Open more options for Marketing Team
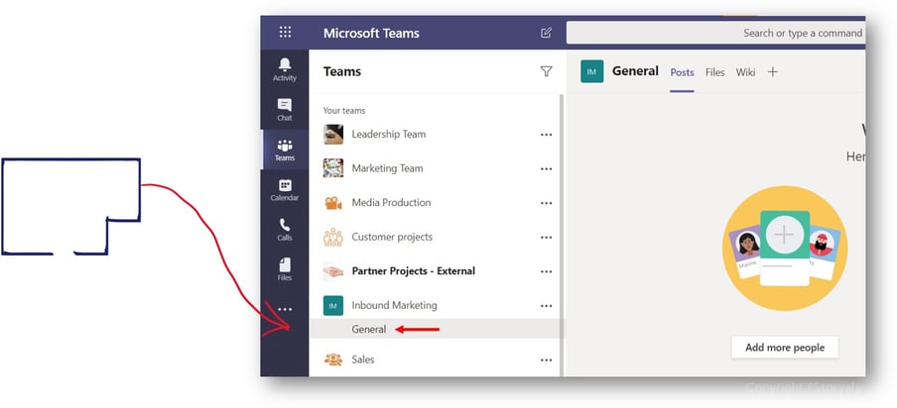 pyautogui.click(x=547, y=169)
